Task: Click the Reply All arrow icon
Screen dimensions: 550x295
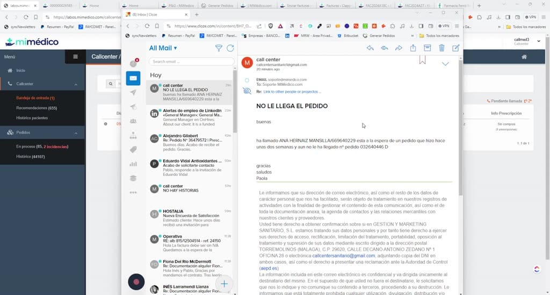Action: pos(385,48)
